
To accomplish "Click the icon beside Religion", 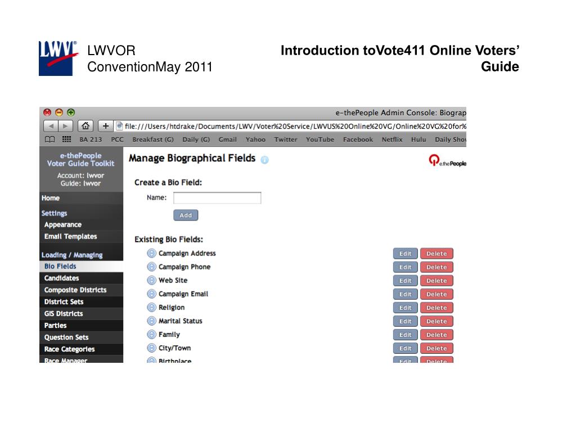I will 151,307.
